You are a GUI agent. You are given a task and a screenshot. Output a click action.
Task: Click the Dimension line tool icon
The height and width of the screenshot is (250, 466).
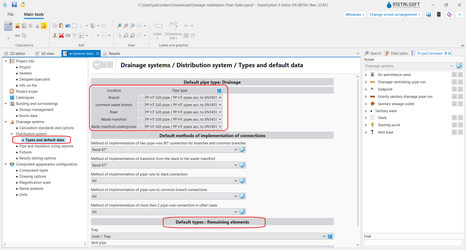173,26
